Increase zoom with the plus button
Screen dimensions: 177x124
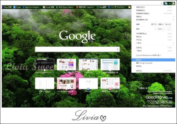[x=164, y=29]
